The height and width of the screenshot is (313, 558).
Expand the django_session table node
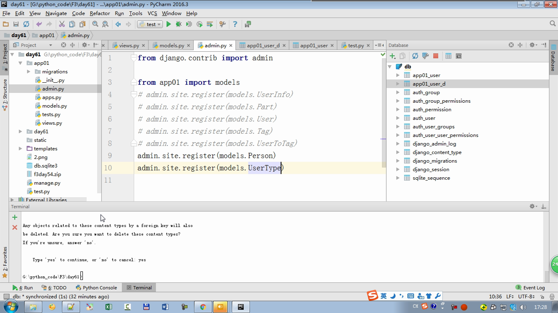[x=398, y=170]
